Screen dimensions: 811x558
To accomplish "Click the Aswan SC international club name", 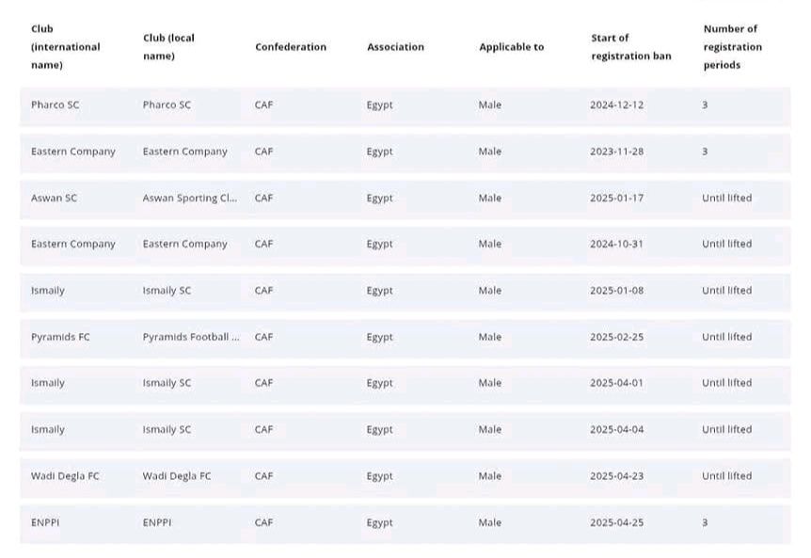I will tap(54, 199).
